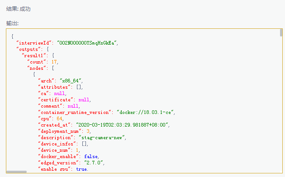Click the null value of "ca"
The width and height of the screenshot is (285, 177).
59,94
